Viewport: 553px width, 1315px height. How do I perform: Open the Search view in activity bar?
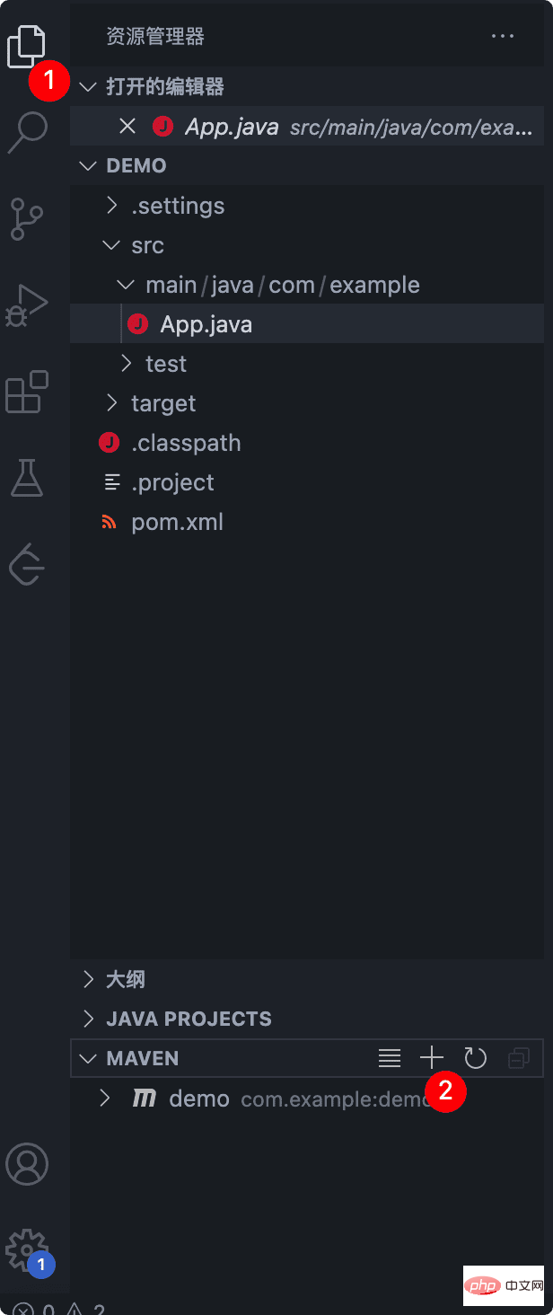(27, 132)
